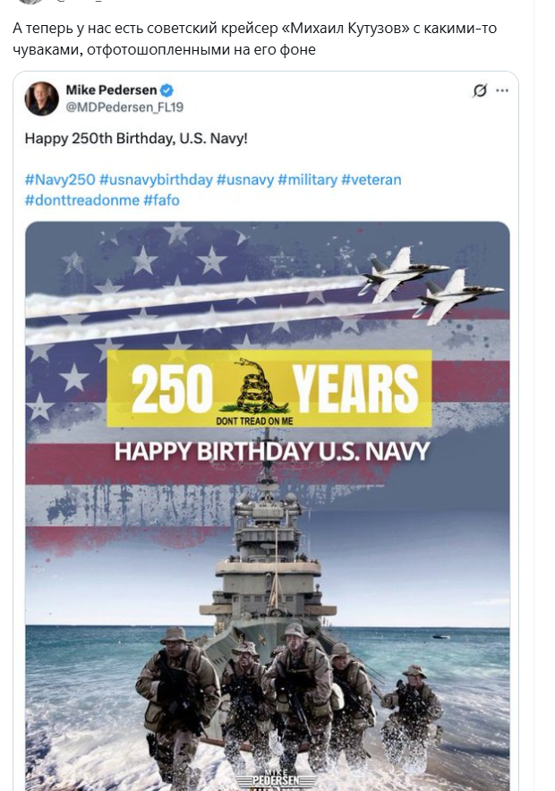Open the Mike Pedersen name link

click(111, 90)
